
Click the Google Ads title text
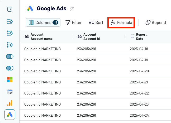[x=51, y=8]
